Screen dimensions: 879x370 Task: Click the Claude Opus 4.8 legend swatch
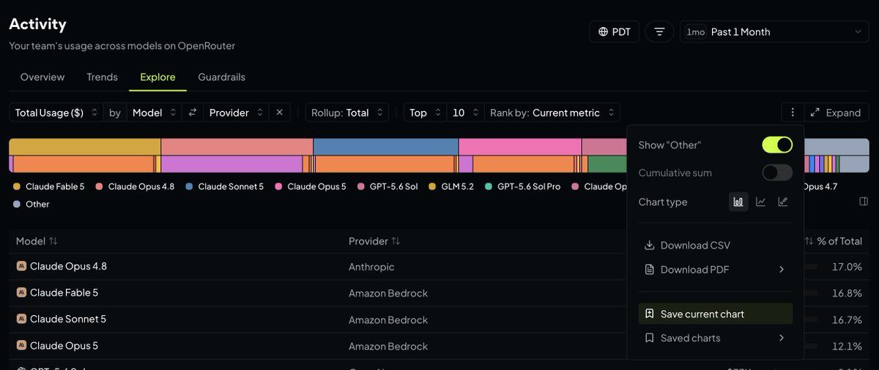coord(100,186)
